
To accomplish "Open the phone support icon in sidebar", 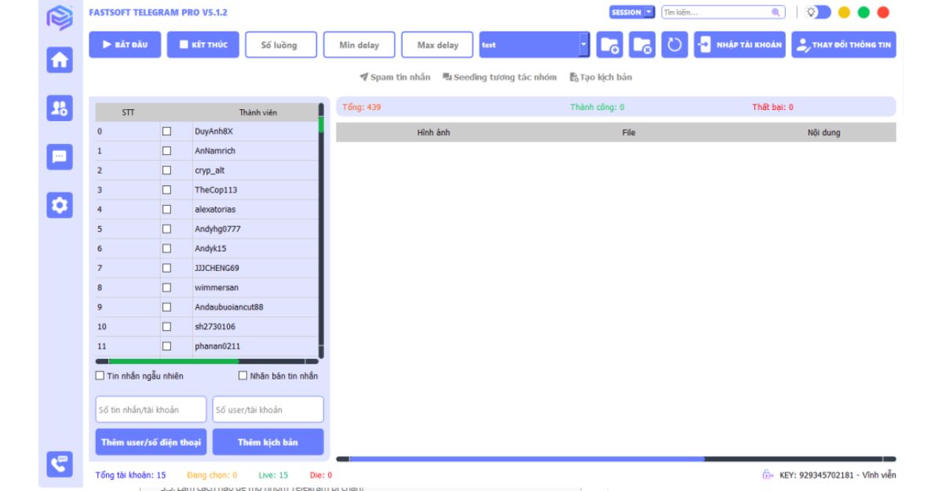I will pos(60,464).
